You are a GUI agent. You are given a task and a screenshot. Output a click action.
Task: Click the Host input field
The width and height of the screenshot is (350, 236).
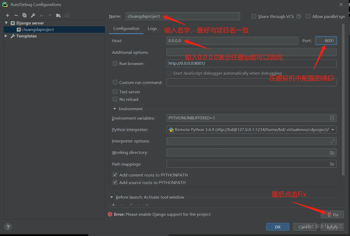(232, 41)
